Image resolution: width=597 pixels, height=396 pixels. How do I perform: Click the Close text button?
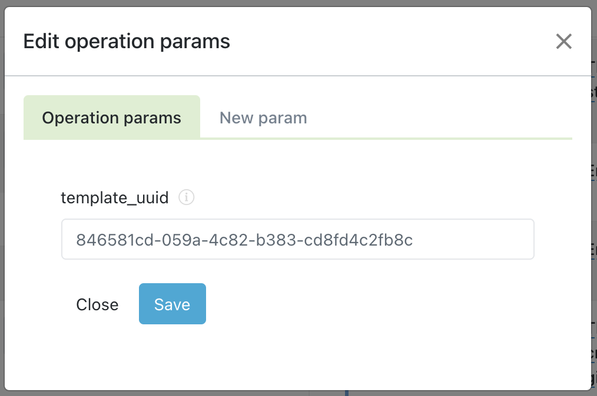(98, 304)
